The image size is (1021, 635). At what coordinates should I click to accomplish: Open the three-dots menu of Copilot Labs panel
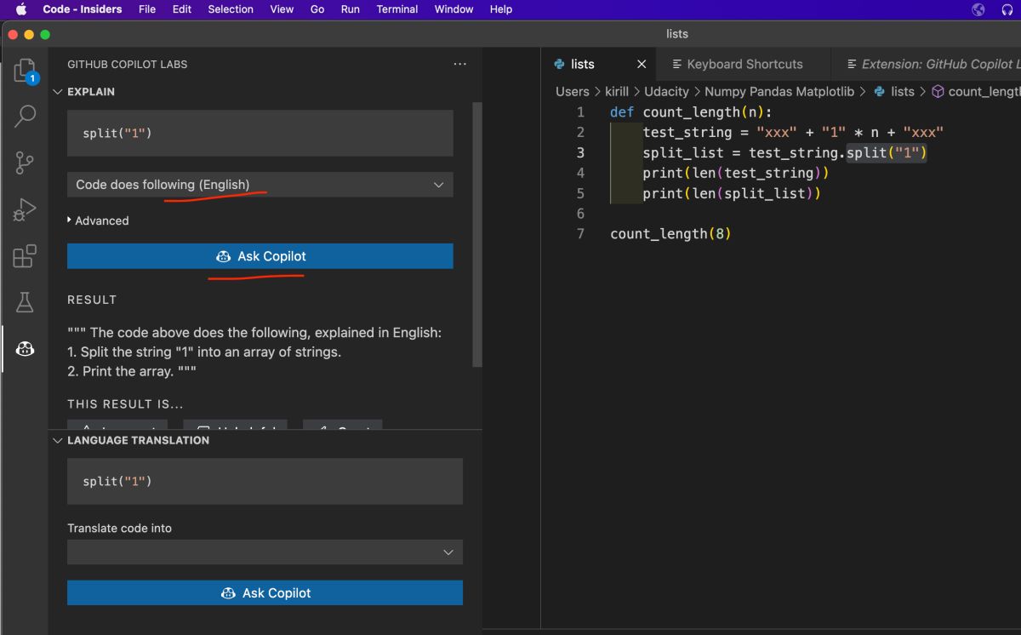pos(460,64)
